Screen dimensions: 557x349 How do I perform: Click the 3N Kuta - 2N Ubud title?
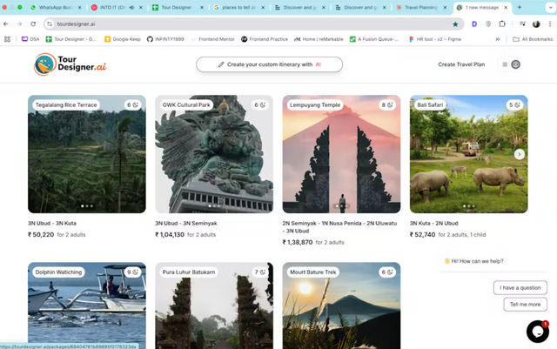434,223
